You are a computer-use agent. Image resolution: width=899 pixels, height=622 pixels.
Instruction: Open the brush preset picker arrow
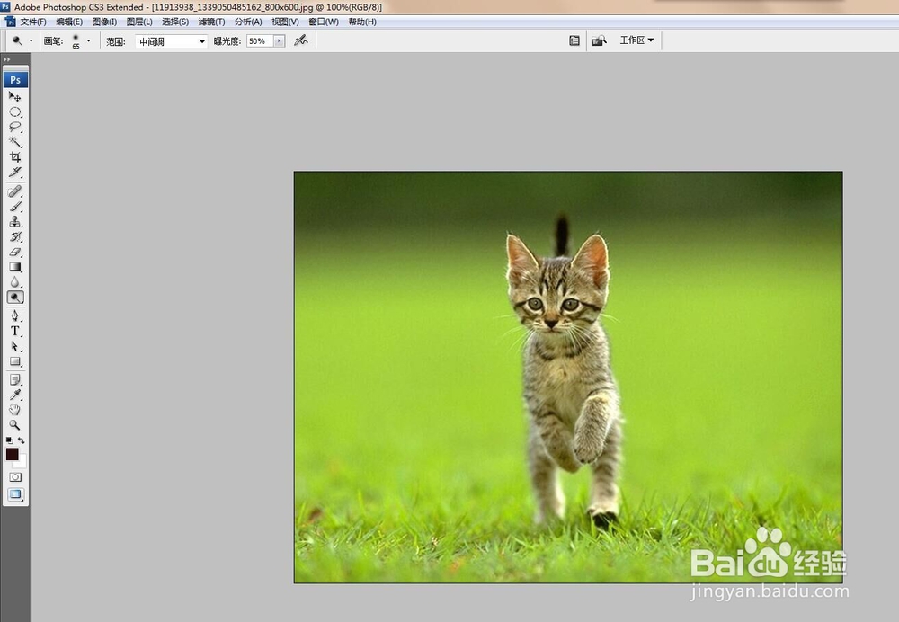(x=88, y=40)
